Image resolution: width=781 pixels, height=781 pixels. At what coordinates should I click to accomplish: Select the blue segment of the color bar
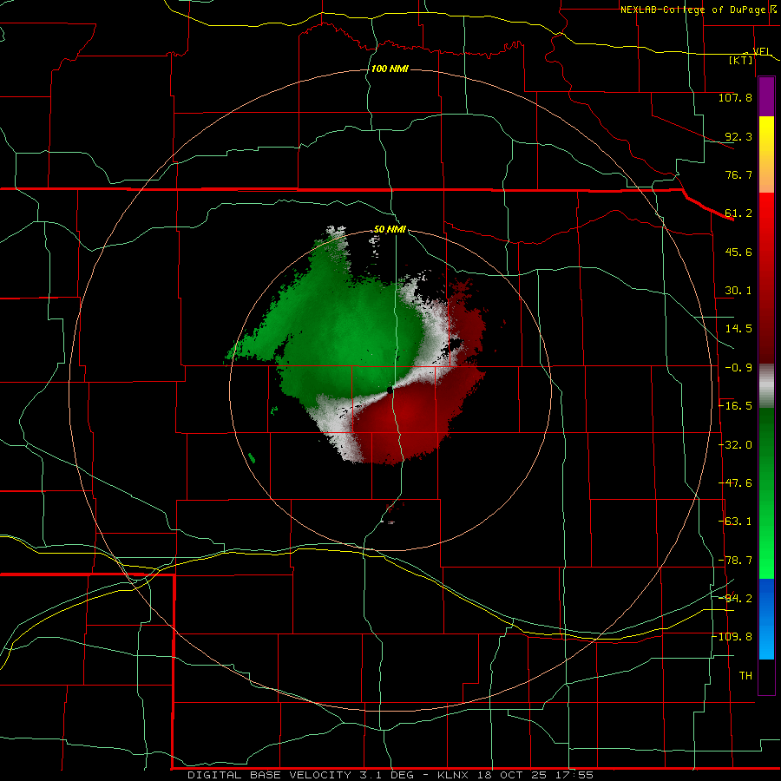(766, 619)
